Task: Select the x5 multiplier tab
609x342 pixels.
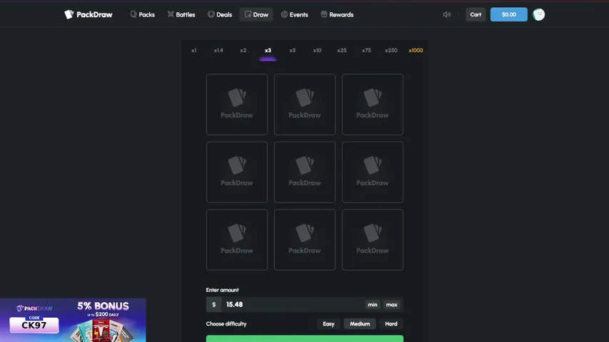Action: 293,51
